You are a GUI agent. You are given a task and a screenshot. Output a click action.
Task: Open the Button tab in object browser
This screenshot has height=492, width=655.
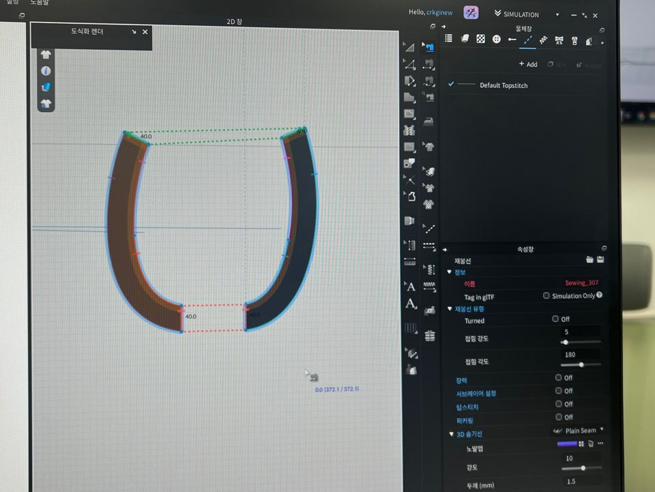click(497, 40)
